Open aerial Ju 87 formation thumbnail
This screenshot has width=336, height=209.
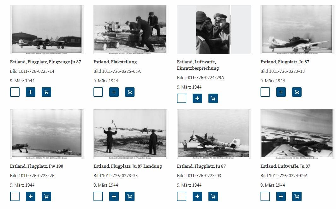(x=297, y=134)
